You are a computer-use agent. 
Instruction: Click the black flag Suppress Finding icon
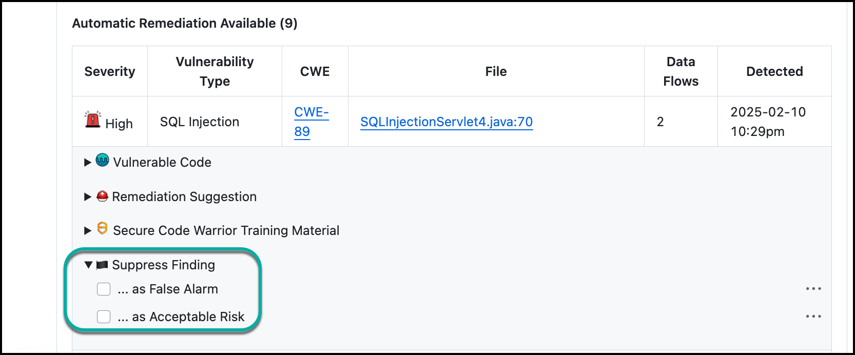(102, 265)
